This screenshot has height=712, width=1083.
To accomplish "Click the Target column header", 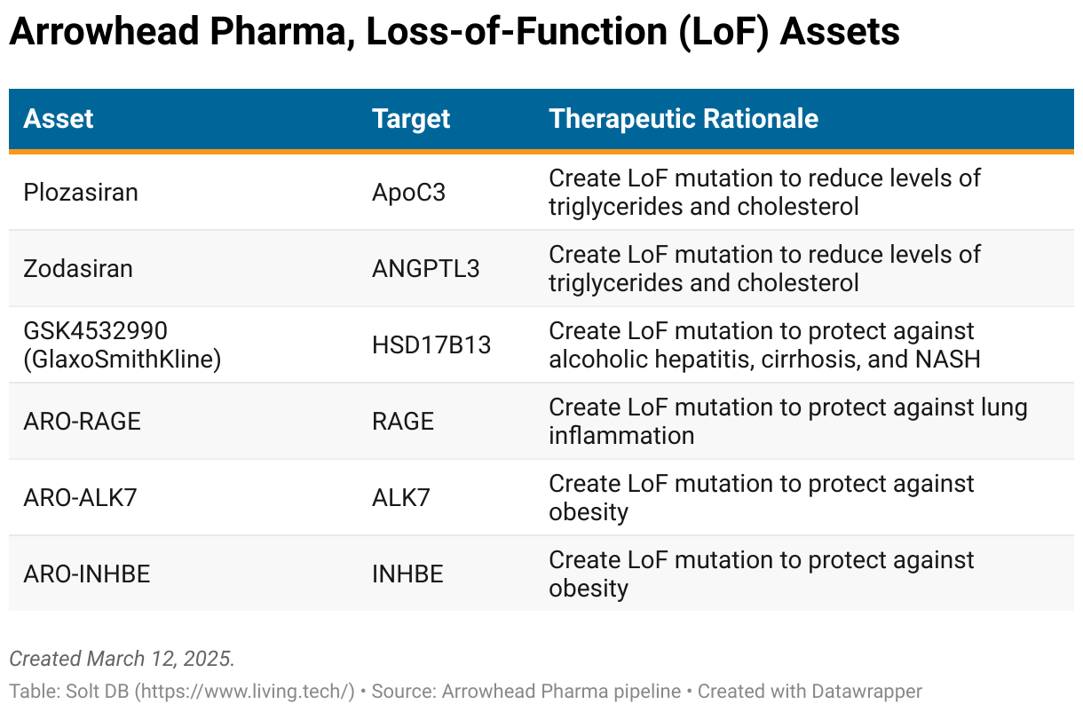I will click(x=411, y=119).
